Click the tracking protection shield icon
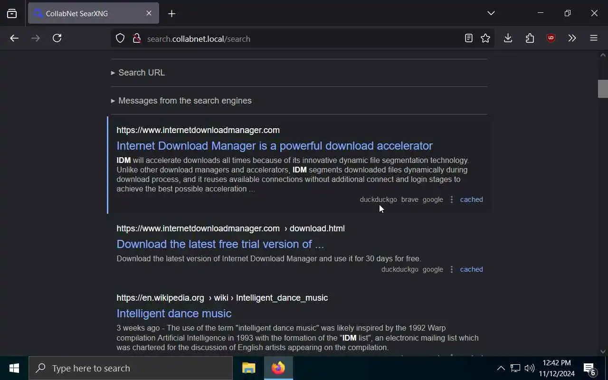608x380 pixels. click(120, 38)
